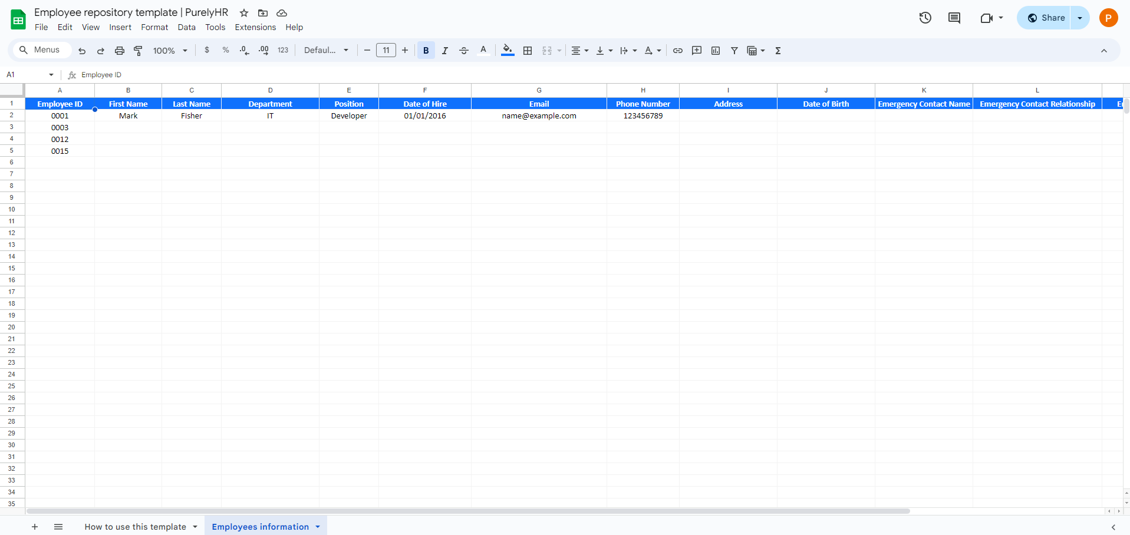Open the horizontal align dropdown

(x=579, y=50)
